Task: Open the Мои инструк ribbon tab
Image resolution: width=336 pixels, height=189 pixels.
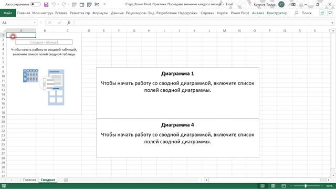Action: point(43,13)
